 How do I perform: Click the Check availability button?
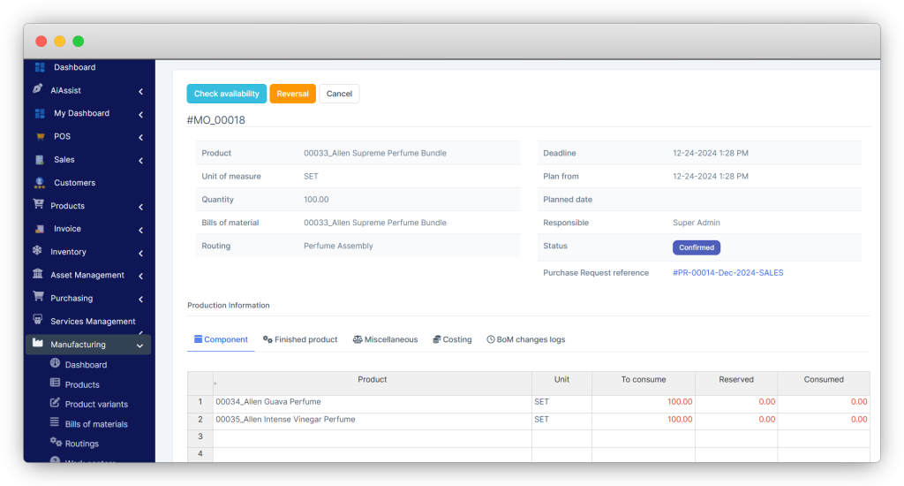point(226,94)
